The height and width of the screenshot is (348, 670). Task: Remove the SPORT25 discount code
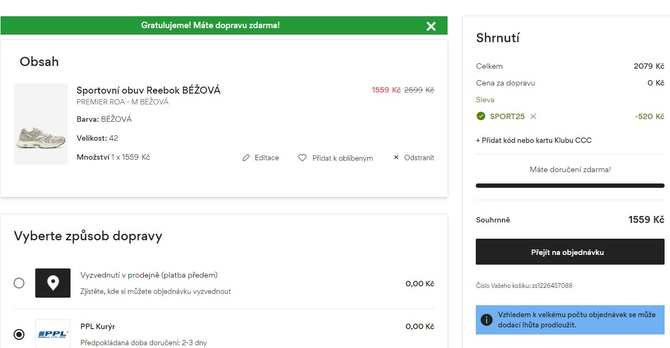click(x=533, y=116)
